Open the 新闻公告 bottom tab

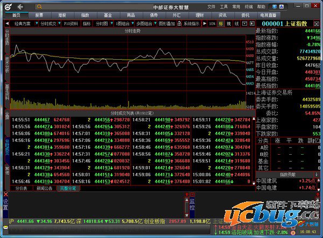coord(45,188)
